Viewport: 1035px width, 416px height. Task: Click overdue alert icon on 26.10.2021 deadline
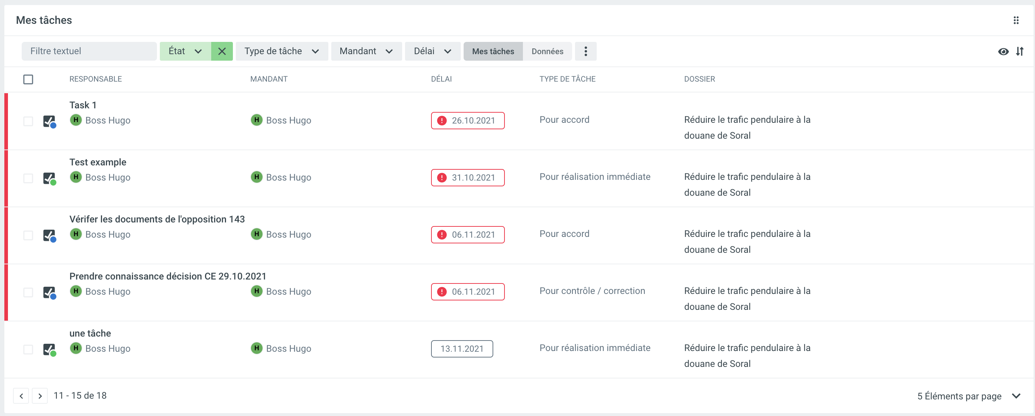click(442, 121)
